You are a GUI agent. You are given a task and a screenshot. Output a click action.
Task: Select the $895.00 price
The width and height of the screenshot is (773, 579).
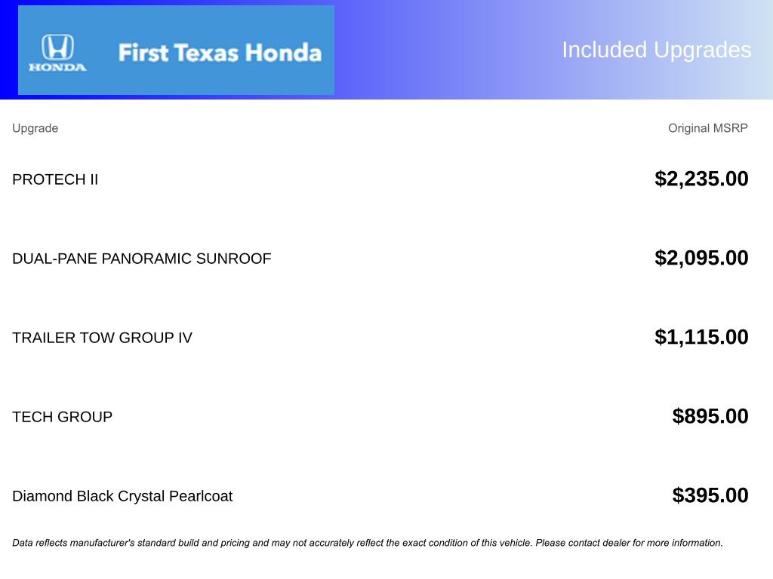[x=710, y=416]
